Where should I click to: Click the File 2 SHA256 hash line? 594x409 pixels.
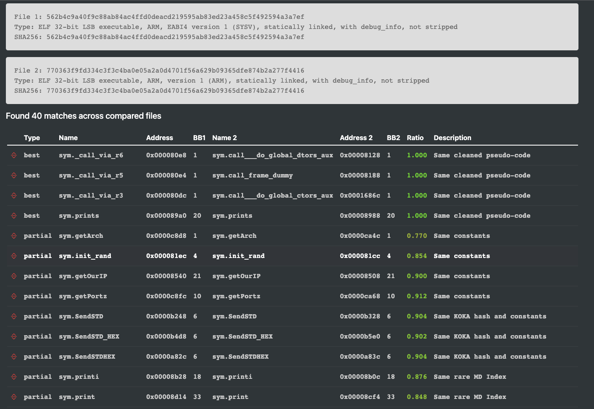pos(159,91)
